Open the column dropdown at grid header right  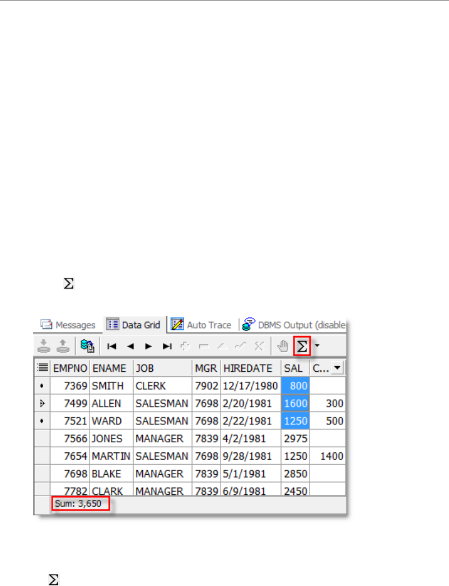[337, 368]
